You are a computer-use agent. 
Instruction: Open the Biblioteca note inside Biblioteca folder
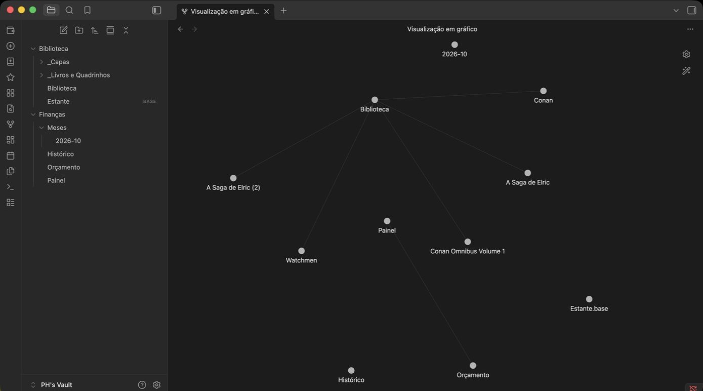coord(62,88)
